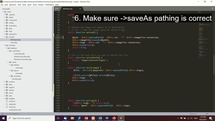Image resolution: width=215 pixels, height=121 pixels.
Task: Click the sidebar vertical scrollbar
Action: [53, 49]
